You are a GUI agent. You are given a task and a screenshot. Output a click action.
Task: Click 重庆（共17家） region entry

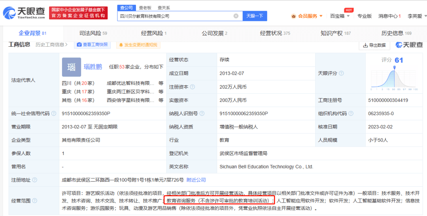pyautogui.click(x=78, y=92)
